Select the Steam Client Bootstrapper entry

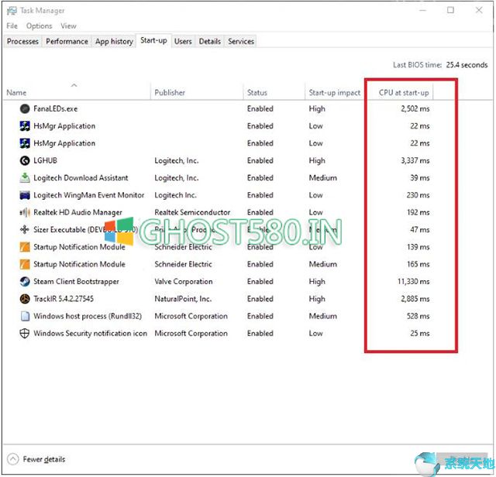[x=76, y=281]
